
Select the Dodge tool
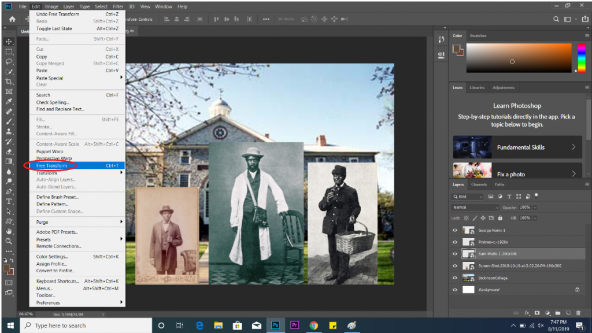[x=9, y=182]
